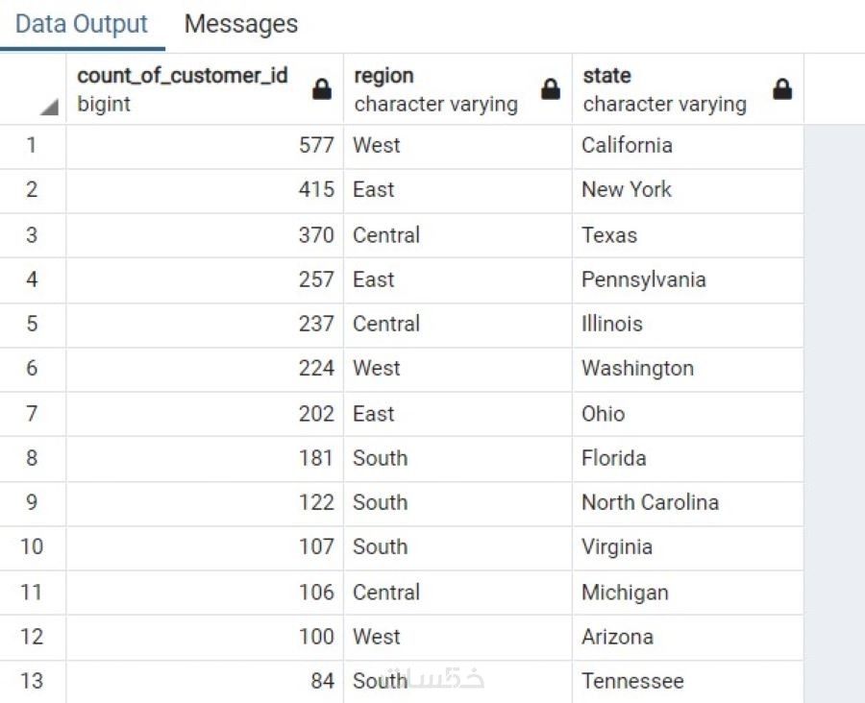The width and height of the screenshot is (865, 703).
Task: Select row number 1
Action: coord(32,146)
